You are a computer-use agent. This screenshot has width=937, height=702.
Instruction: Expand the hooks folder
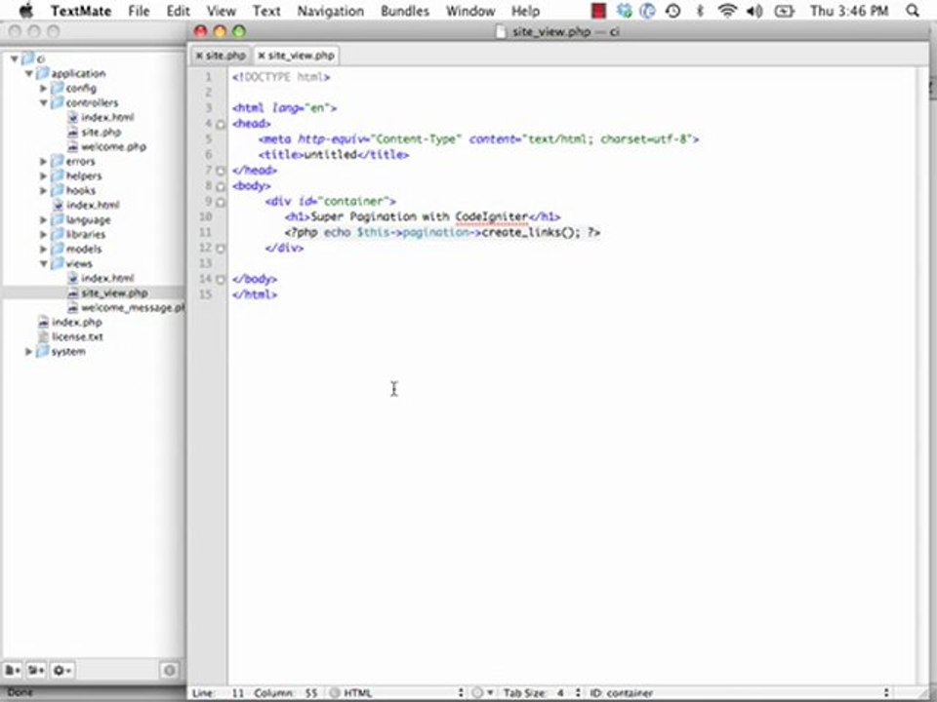[x=43, y=190]
